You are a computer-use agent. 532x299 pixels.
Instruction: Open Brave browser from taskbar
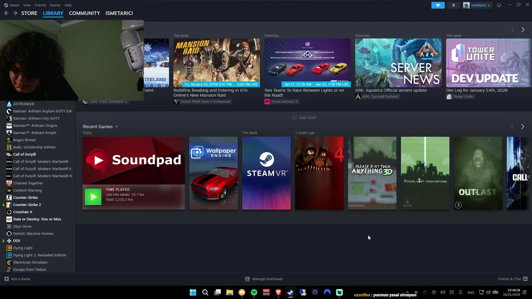click(278, 292)
